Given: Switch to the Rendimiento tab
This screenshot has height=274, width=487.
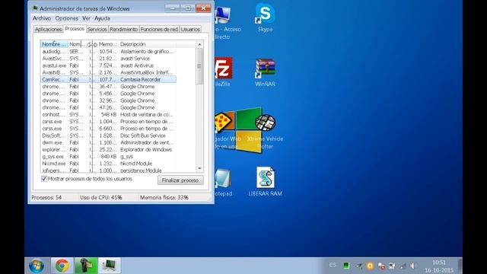Looking at the screenshot, I should 123,29.
